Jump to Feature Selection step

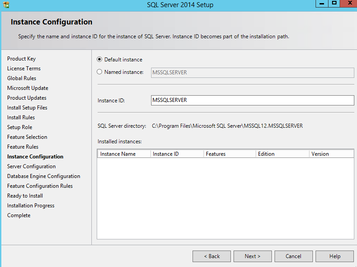click(27, 137)
